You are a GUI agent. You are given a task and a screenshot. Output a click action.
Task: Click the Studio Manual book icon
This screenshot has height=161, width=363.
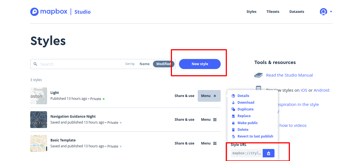259,75
